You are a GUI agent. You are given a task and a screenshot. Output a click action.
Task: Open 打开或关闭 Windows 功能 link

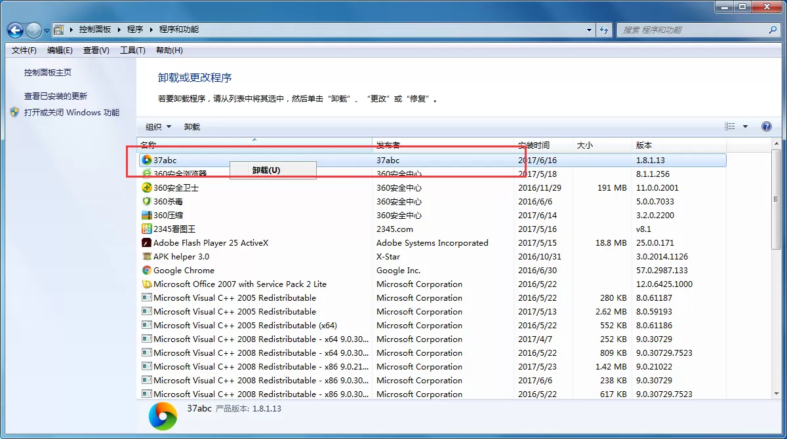pos(72,112)
